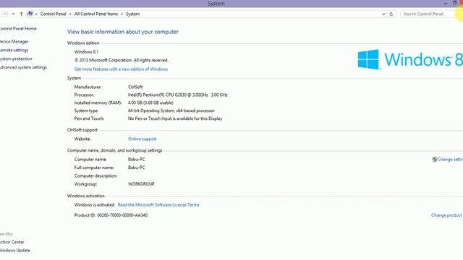Image resolution: width=463 pixels, height=260 pixels.
Task: Open Windows Update from See also
Action: click(x=15, y=251)
